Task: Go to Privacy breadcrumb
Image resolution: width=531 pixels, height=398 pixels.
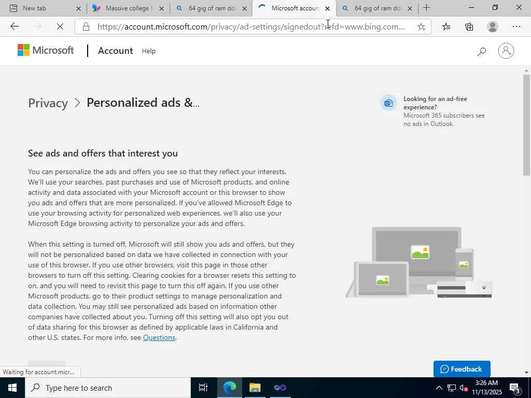Action: [48, 103]
